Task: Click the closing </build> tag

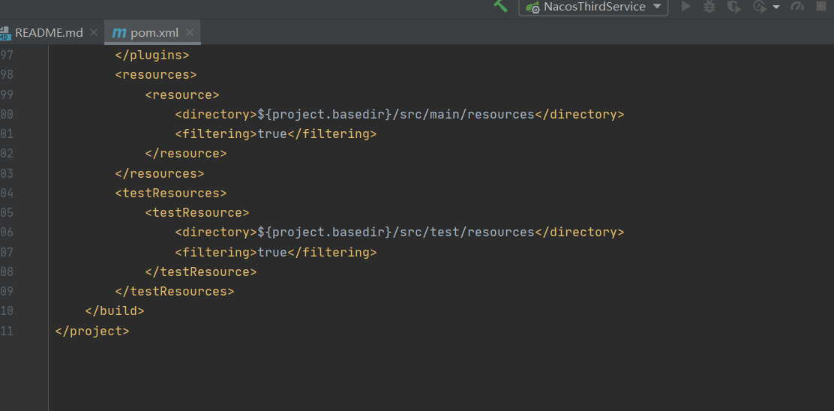Action: point(114,310)
